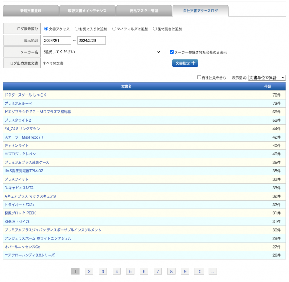Screen dimensions: 289x282
Task: Select the 後で読むに追加 radio option
Action: (x=155, y=29)
